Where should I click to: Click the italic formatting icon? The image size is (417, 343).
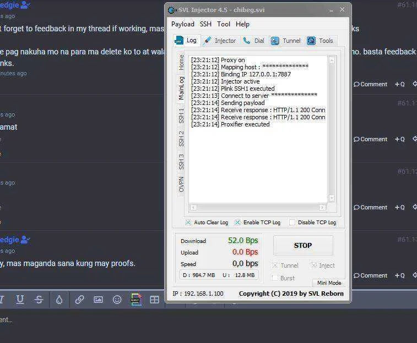click(x=2, y=300)
